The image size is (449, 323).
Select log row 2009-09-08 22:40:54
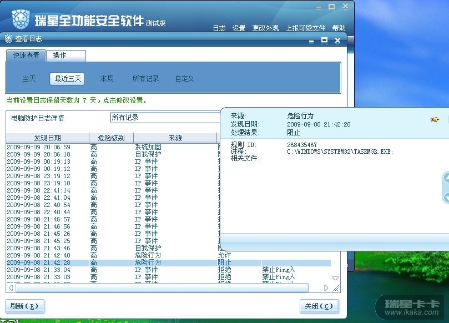tap(113, 205)
